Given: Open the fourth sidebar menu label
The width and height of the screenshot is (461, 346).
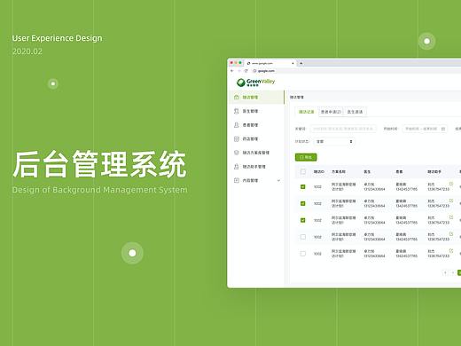Looking at the screenshot, I should (x=250, y=139).
